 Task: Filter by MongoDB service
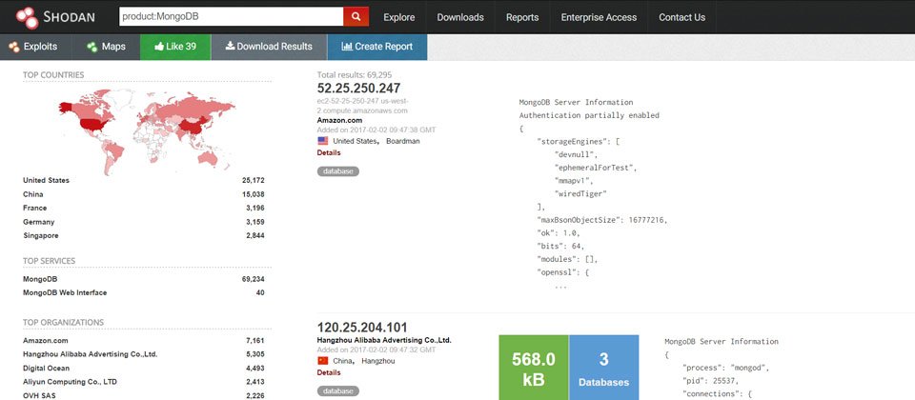40,279
